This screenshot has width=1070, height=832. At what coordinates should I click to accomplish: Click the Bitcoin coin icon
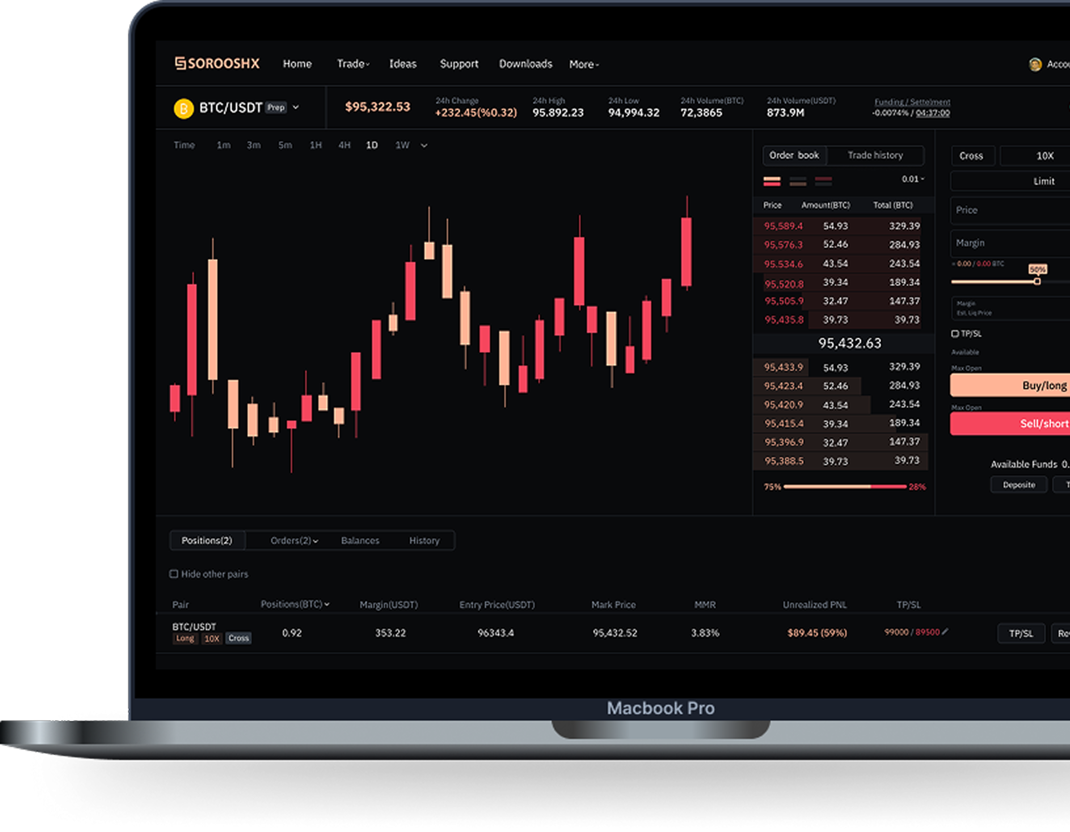[x=184, y=108]
